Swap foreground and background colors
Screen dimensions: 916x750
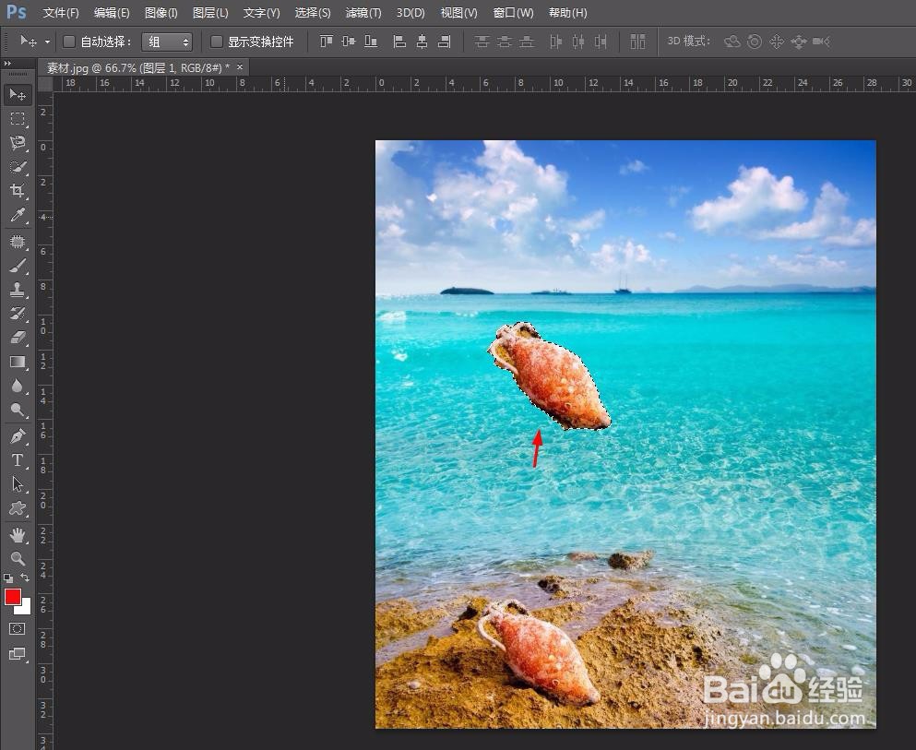(25, 577)
